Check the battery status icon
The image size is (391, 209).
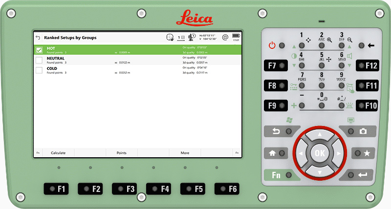pos(236,37)
